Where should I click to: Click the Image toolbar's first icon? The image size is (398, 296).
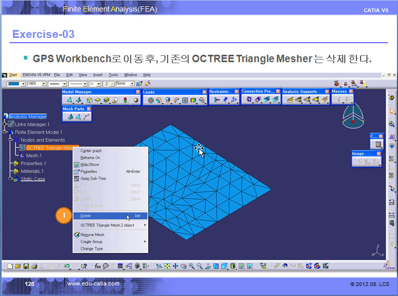coord(360,162)
